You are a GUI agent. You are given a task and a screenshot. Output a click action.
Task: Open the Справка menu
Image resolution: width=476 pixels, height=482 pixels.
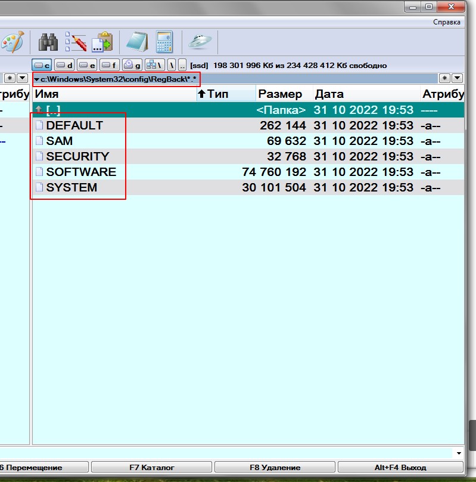(446, 22)
